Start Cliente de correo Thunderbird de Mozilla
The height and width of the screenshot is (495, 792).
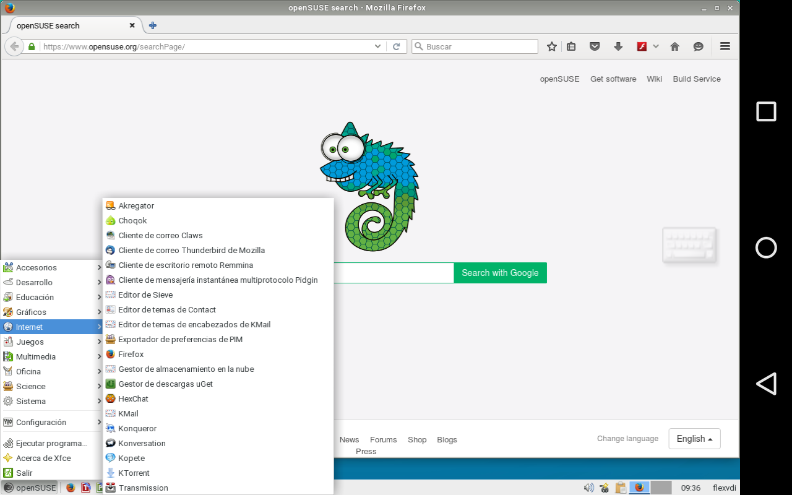click(218, 250)
